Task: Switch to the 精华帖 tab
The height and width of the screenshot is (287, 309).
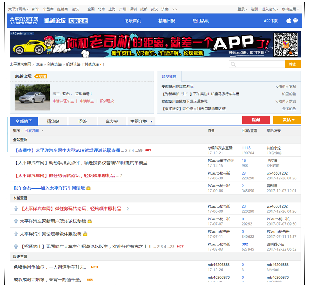Action: 53,121
